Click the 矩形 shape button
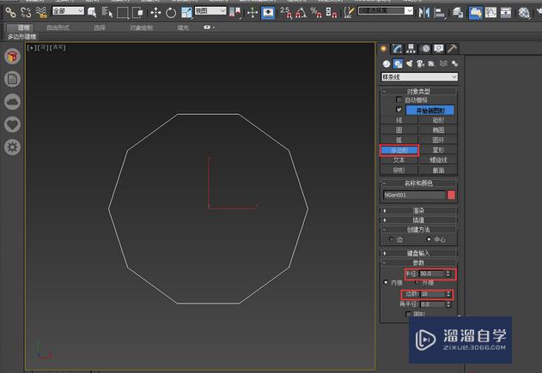 pos(438,120)
